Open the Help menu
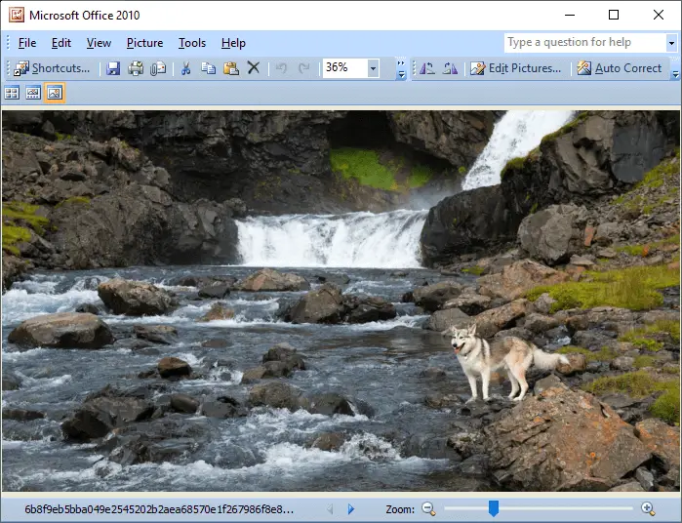 coord(233,43)
